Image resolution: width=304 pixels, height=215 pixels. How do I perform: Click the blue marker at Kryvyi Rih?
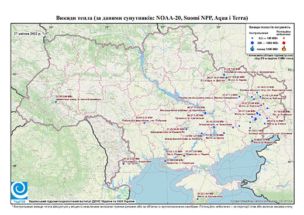tap(186, 129)
